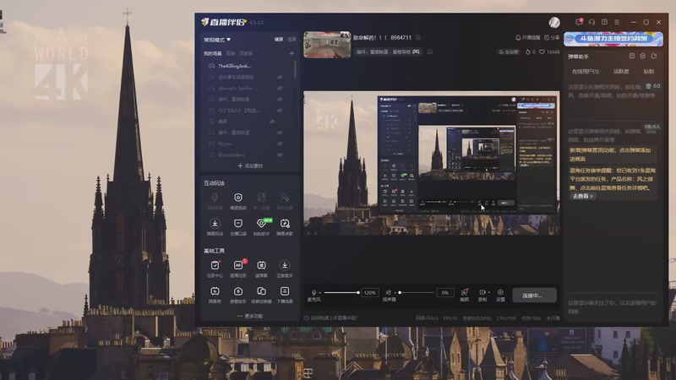Screen dimensions: 676x380
Task: Toggle visibility of QQ飞车2.0 source
Action: tap(280, 111)
